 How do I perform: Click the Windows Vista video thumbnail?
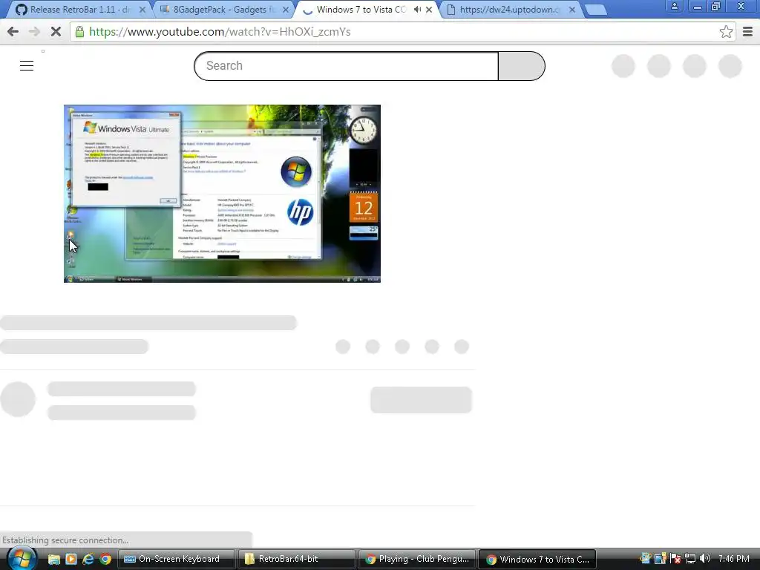coord(222,194)
